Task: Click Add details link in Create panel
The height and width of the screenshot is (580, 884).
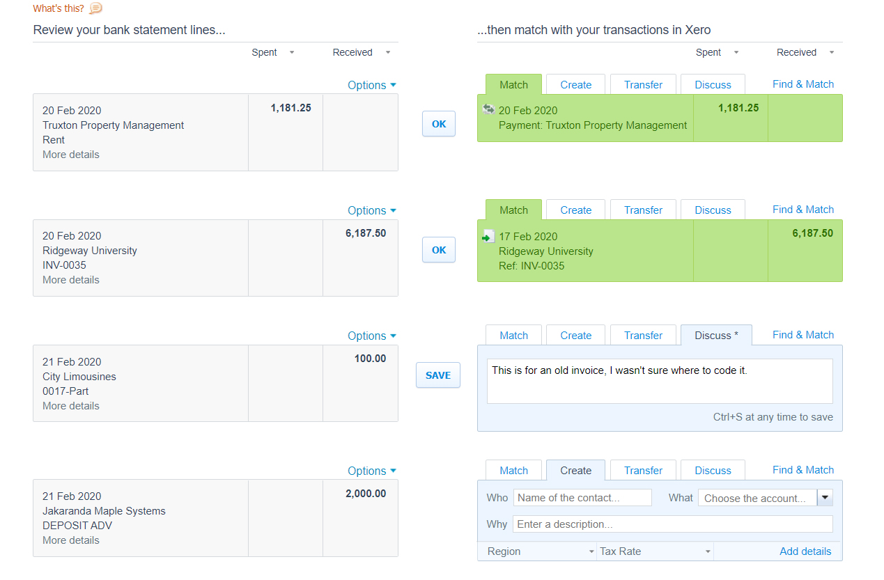Action: tap(805, 551)
